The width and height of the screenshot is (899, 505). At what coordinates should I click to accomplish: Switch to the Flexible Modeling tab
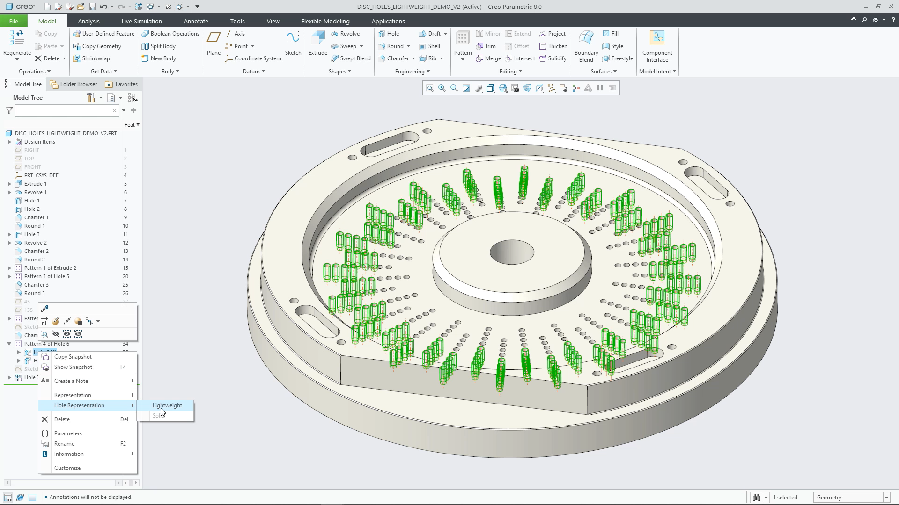[325, 21]
